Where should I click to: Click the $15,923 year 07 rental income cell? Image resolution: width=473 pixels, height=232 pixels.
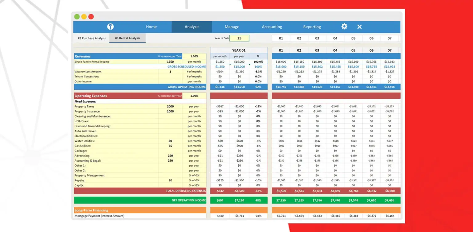click(390, 62)
